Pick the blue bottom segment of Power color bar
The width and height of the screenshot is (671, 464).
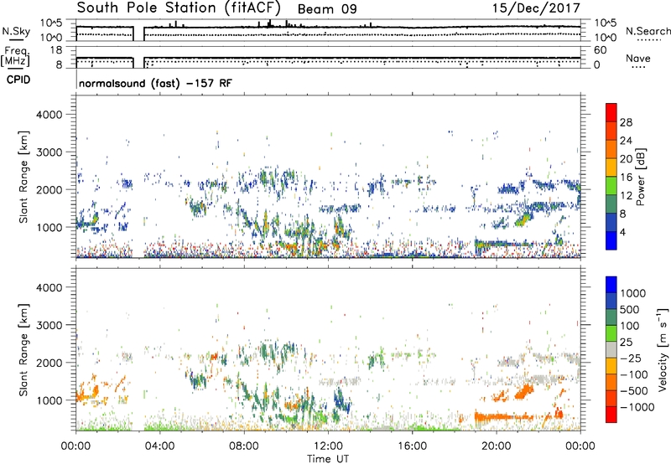click(x=611, y=240)
